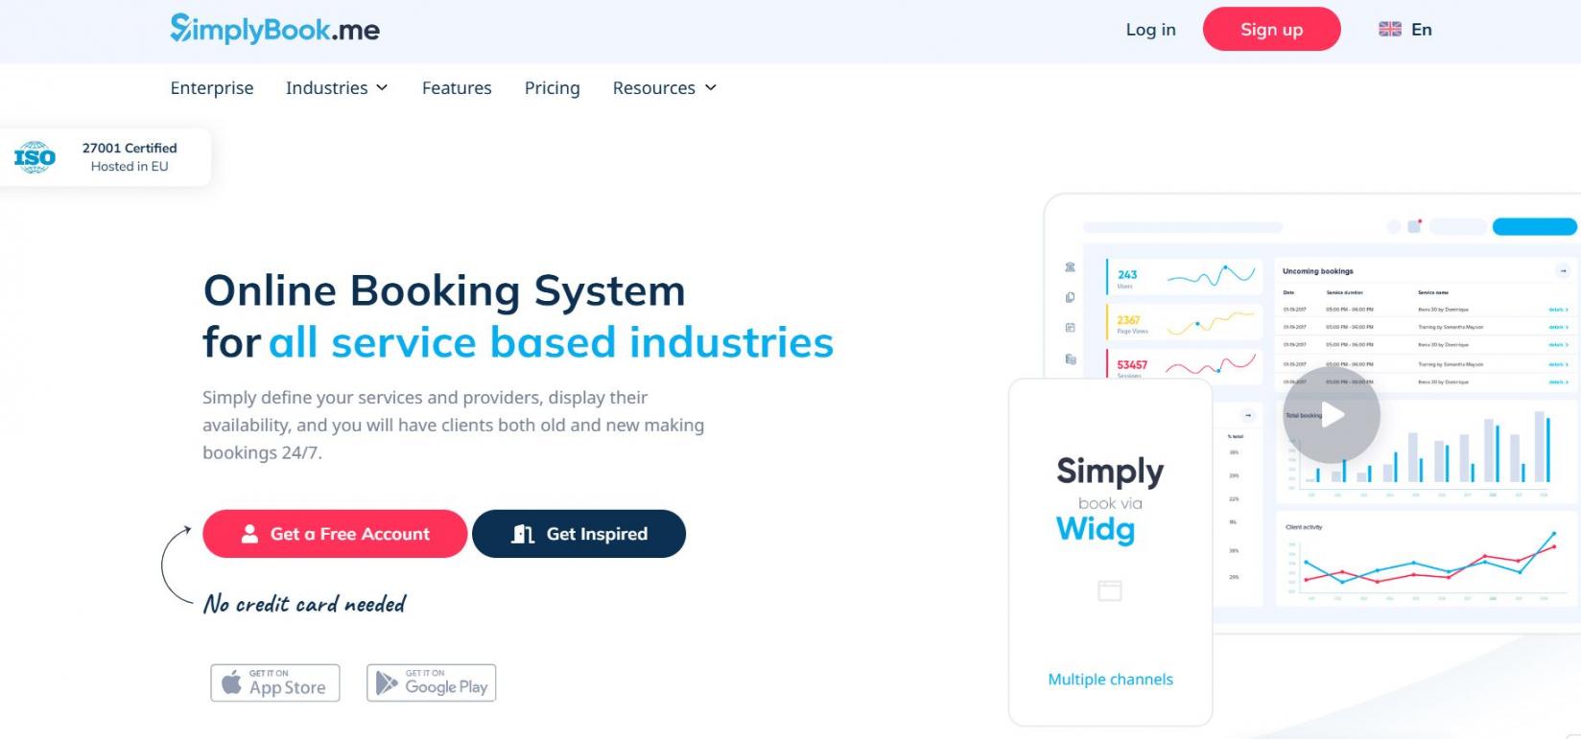1581x739 pixels.
Task: Click the UK flag language icon
Action: pos(1390,30)
